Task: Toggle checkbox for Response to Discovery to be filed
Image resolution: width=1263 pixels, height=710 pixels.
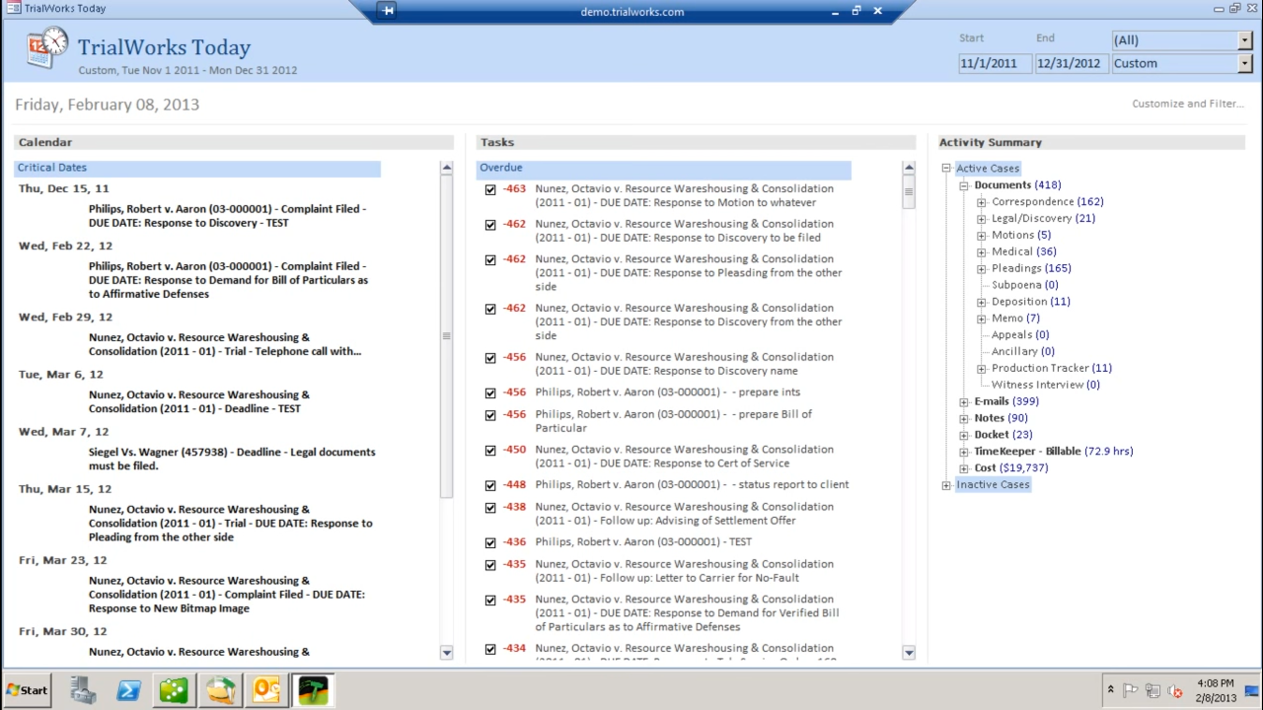Action: tap(490, 224)
